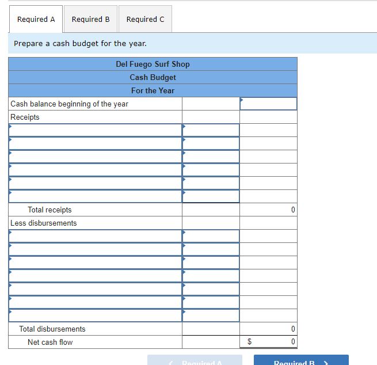Open the Required B tab
This screenshot has width=377, height=365.
tap(90, 19)
